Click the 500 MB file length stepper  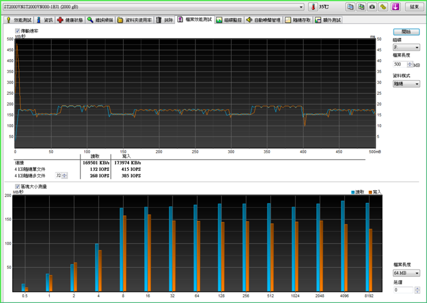pyautogui.click(x=409, y=64)
